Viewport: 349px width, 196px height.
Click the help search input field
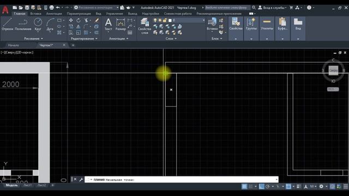(x=227, y=8)
